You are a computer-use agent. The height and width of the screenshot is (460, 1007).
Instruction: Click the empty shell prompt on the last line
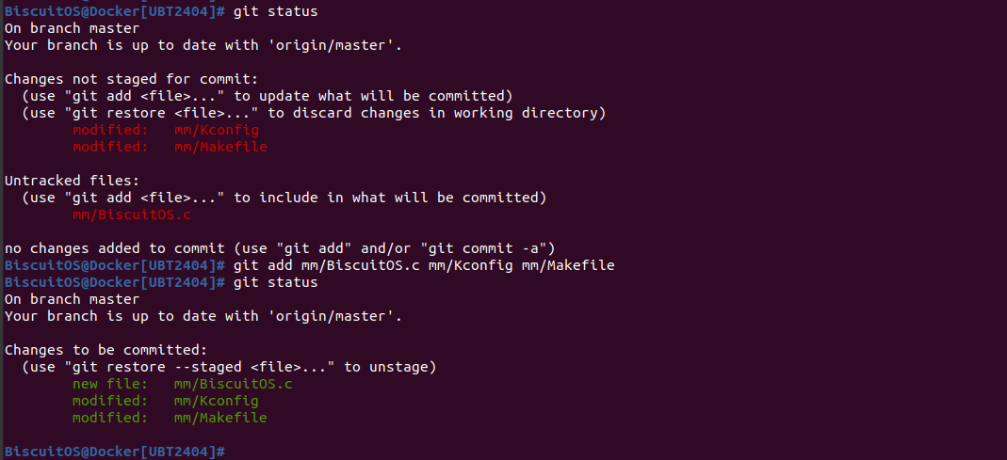115,452
